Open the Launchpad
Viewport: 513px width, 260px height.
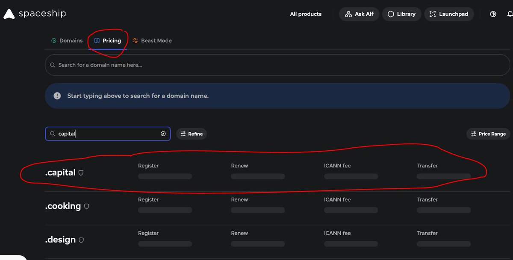[x=449, y=14]
